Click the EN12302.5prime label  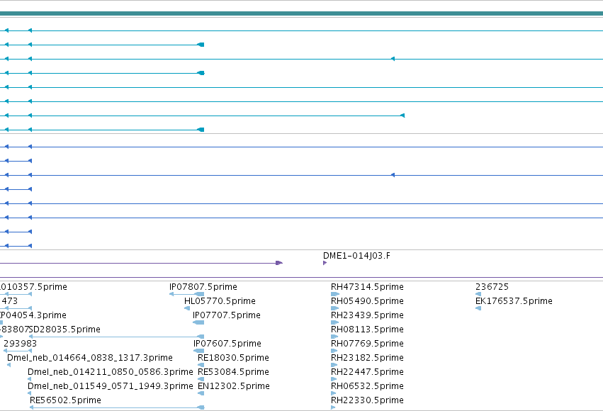coord(233,386)
